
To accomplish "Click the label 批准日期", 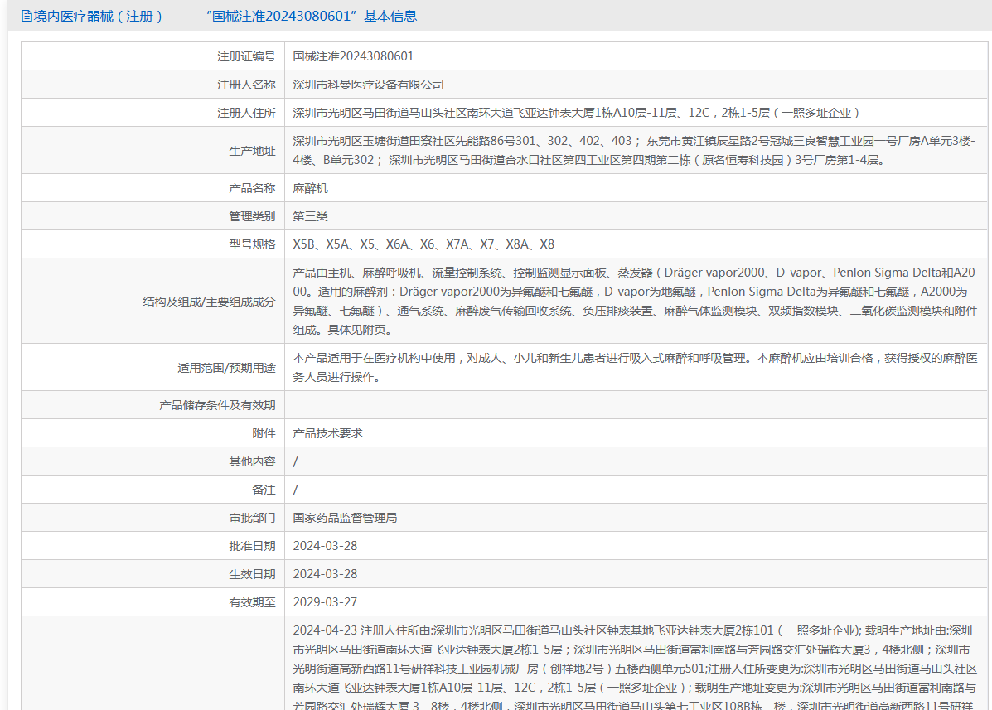I will (x=253, y=546).
